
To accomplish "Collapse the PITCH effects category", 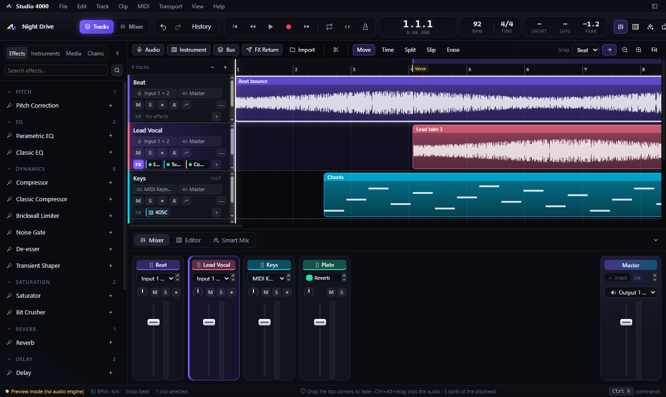I will pyautogui.click(x=9, y=92).
